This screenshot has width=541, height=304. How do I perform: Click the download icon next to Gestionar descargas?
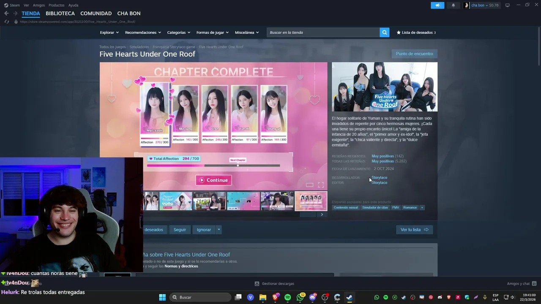pos(257,284)
